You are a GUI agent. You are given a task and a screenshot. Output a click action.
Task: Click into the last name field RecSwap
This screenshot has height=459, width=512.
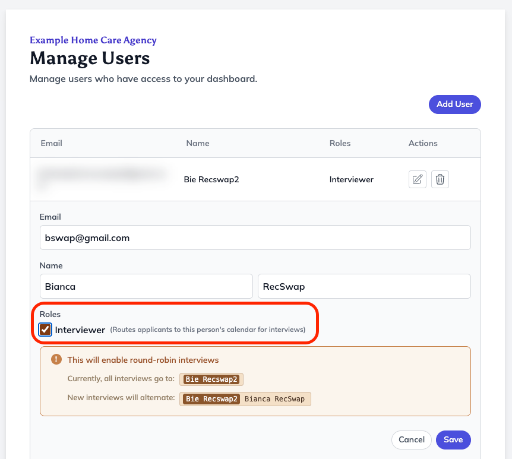click(364, 286)
